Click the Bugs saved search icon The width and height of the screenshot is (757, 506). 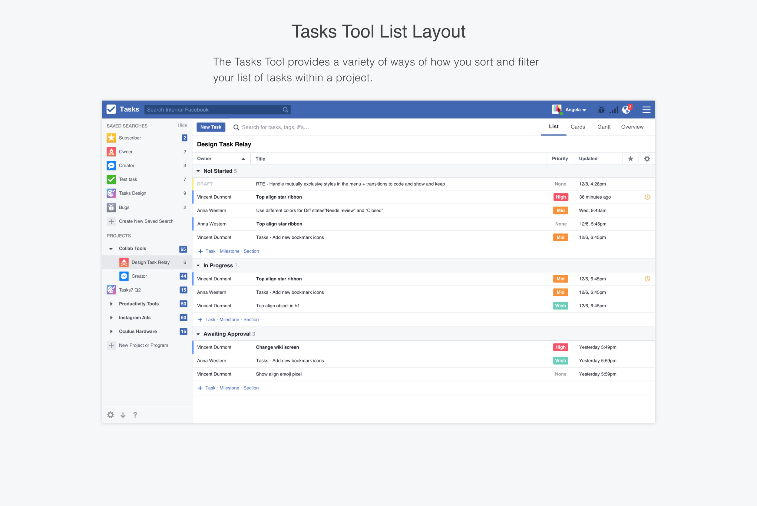click(x=111, y=207)
